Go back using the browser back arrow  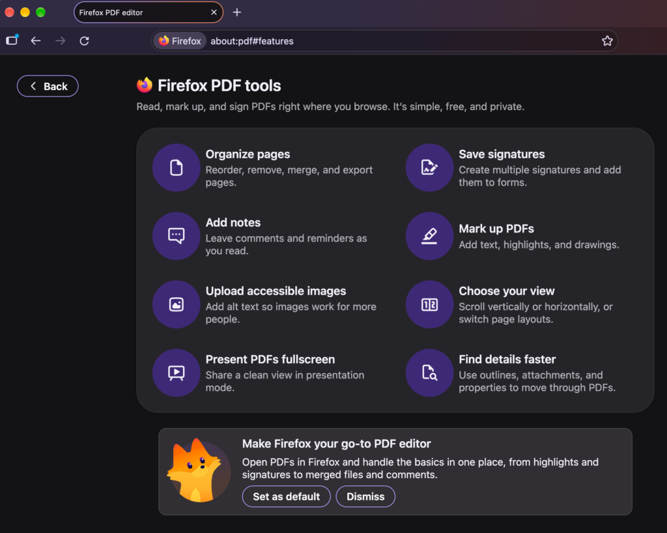pos(36,41)
